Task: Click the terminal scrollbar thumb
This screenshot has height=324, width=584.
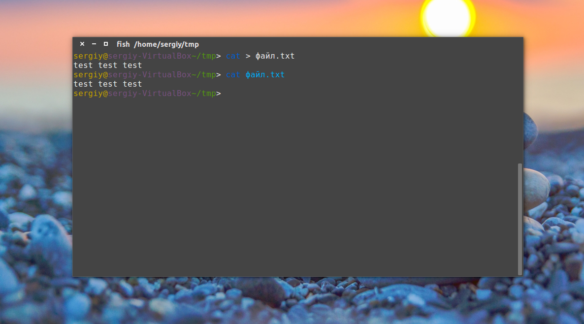Action: click(x=520, y=219)
